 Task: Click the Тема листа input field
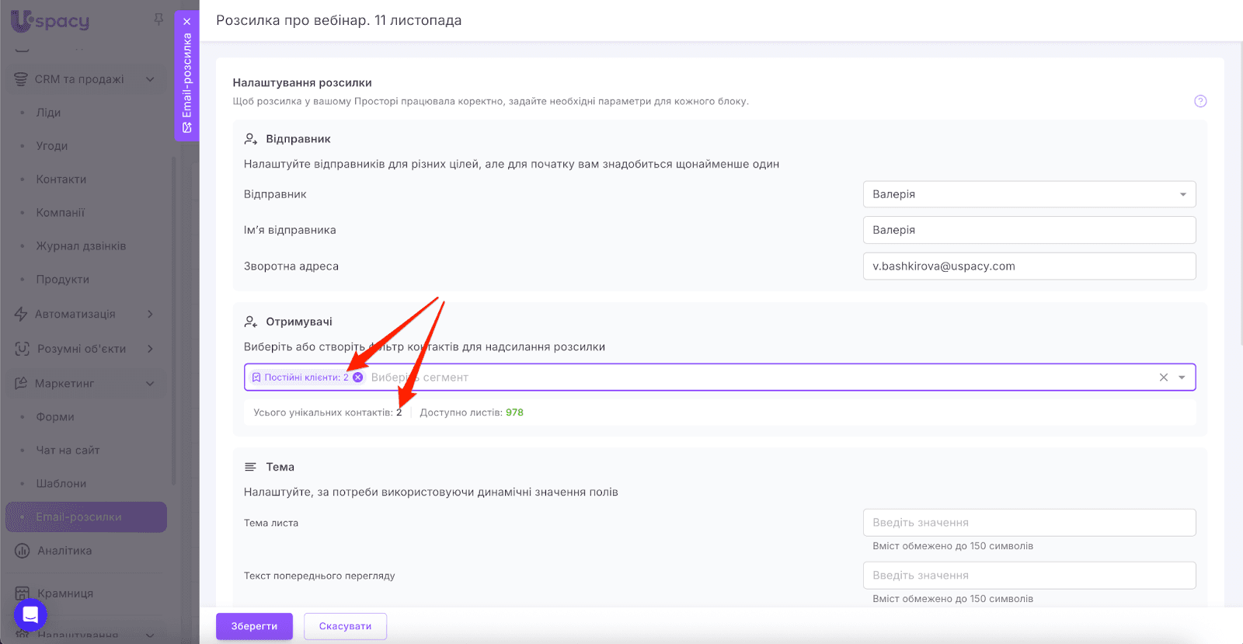tap(1029, 523)
